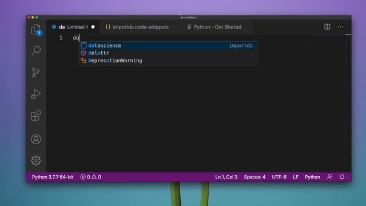
Task: Click in the editor after 'da' text
Action: pyautogui.click(x=79, y=38)
